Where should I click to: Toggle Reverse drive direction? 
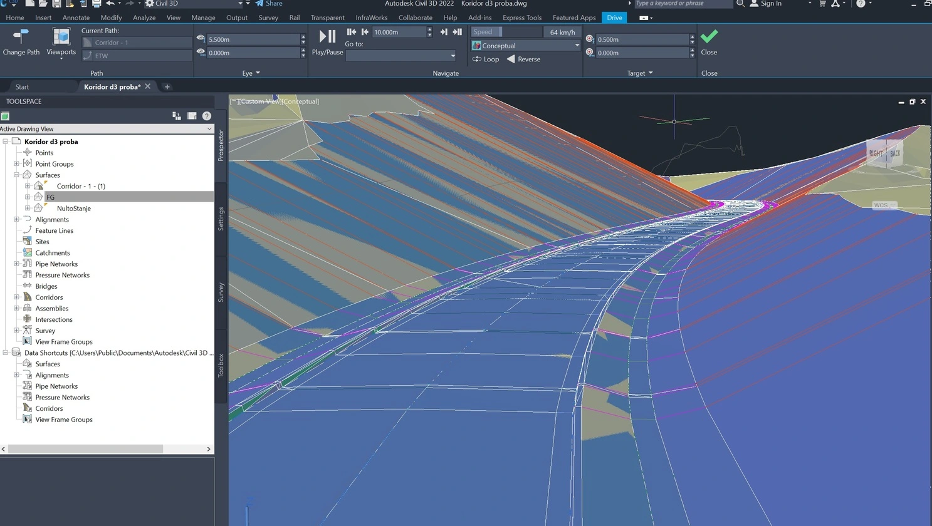coord(523,59)
